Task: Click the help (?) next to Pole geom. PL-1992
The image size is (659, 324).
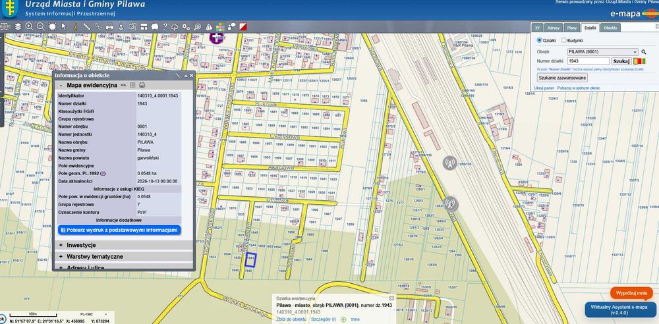Action: click(103, 173)
